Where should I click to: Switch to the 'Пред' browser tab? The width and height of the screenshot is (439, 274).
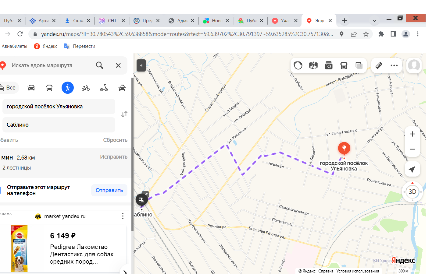(147, 21)
